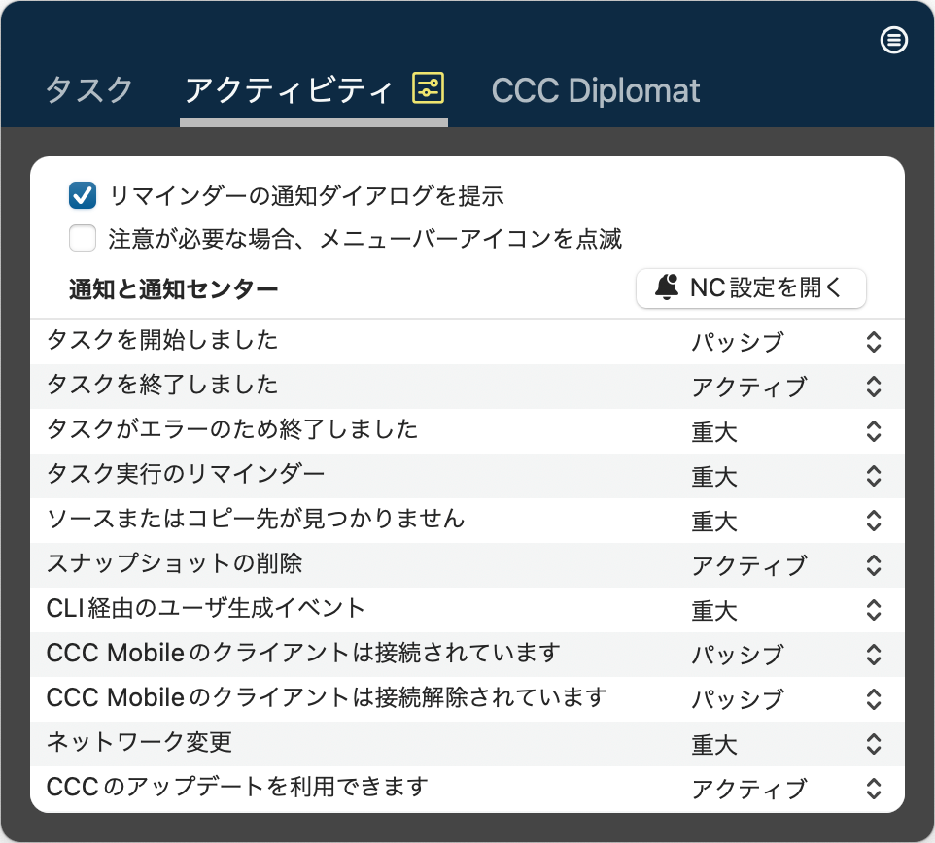Click label CCC Mobile のクライアントは接続されています
Image resolution: width=935 pixels, height=843 pixels.
point(303,653)
